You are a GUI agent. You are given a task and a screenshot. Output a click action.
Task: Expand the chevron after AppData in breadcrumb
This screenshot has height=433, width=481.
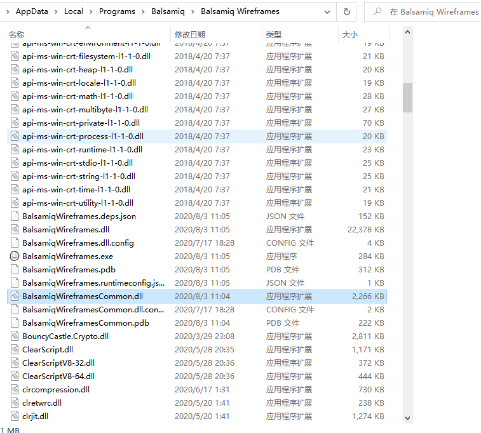56,11
